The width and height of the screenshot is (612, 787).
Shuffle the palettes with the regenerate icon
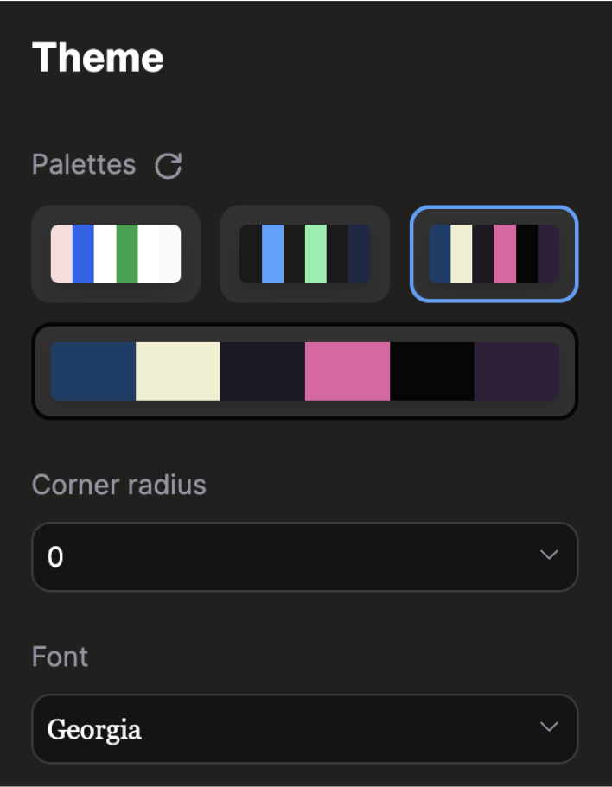pos(169,165)
